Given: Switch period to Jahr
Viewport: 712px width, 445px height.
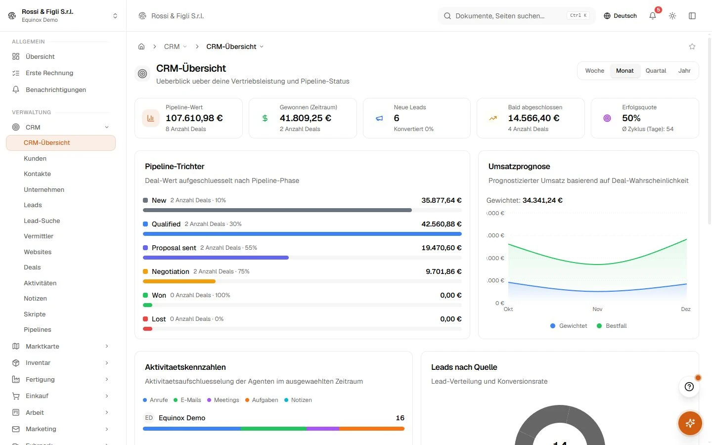Looking at the screenshot, I should (684, 71).
